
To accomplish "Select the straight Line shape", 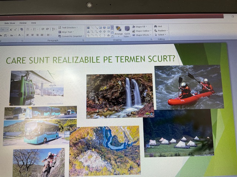I will click(x=92, y=28).
